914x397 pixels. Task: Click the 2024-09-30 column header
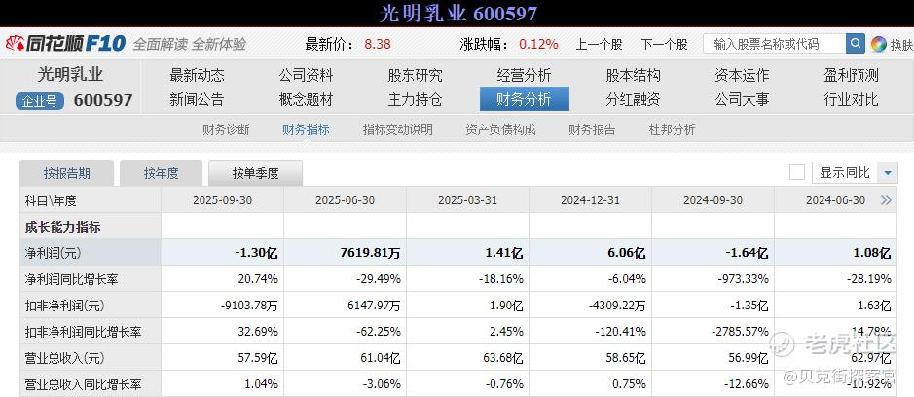click(x=713, y=200)
